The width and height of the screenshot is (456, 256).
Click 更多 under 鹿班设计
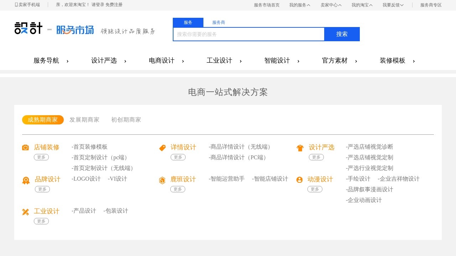click(x=178, y=189)
